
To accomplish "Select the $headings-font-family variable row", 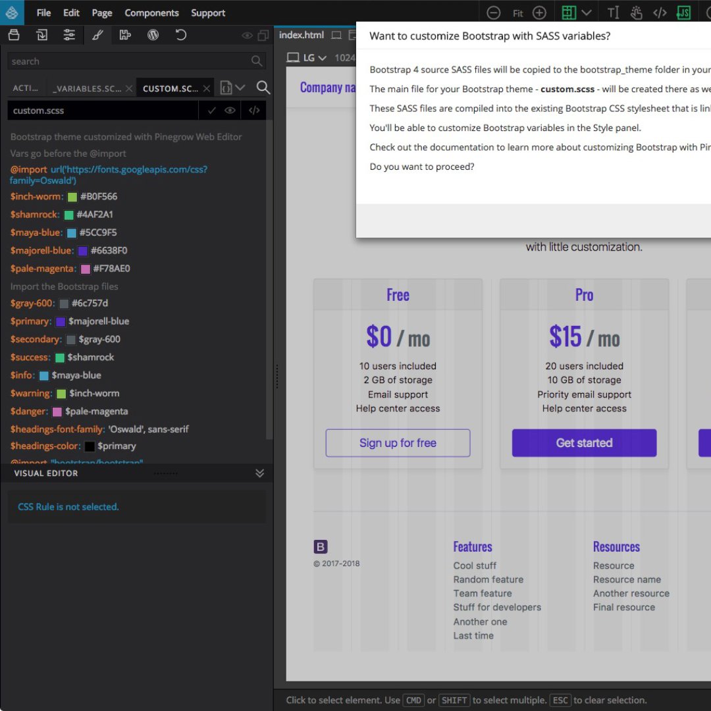I will click(100, 429).
